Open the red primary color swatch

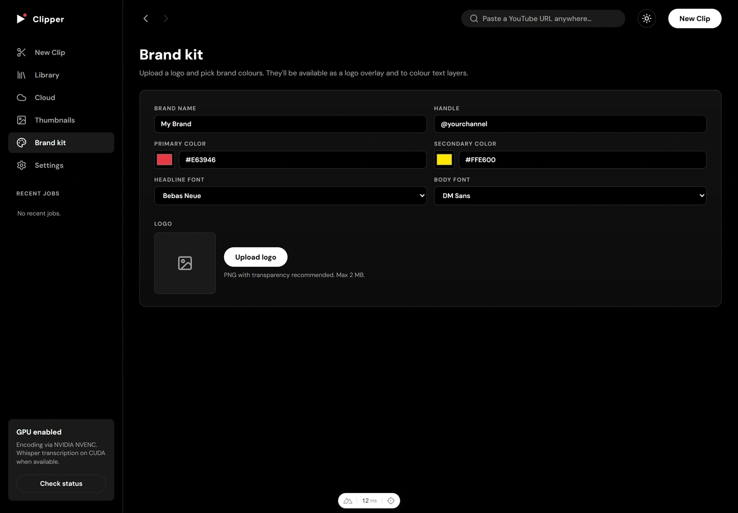(x=165, y=160)
